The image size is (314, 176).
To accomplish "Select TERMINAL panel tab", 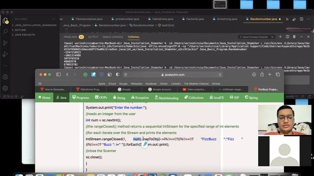I will coord(133,37).
